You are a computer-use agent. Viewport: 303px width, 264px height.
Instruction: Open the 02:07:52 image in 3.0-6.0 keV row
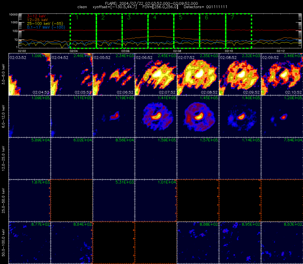click(x=198, y=74)
